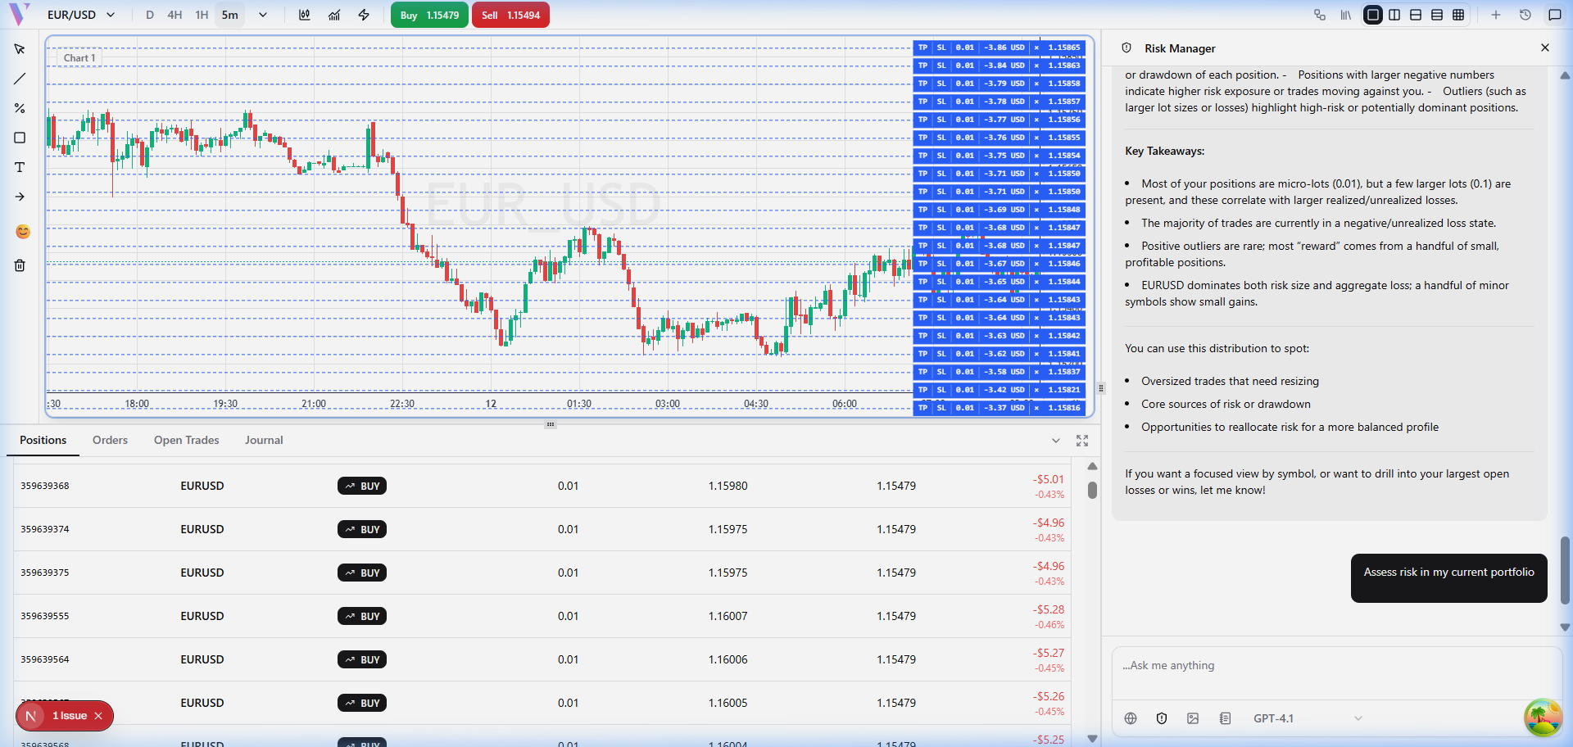The height and width of the screenshot is (747, 1573).
Task: Select the text annotation tool
Action: tap(20, 167)
